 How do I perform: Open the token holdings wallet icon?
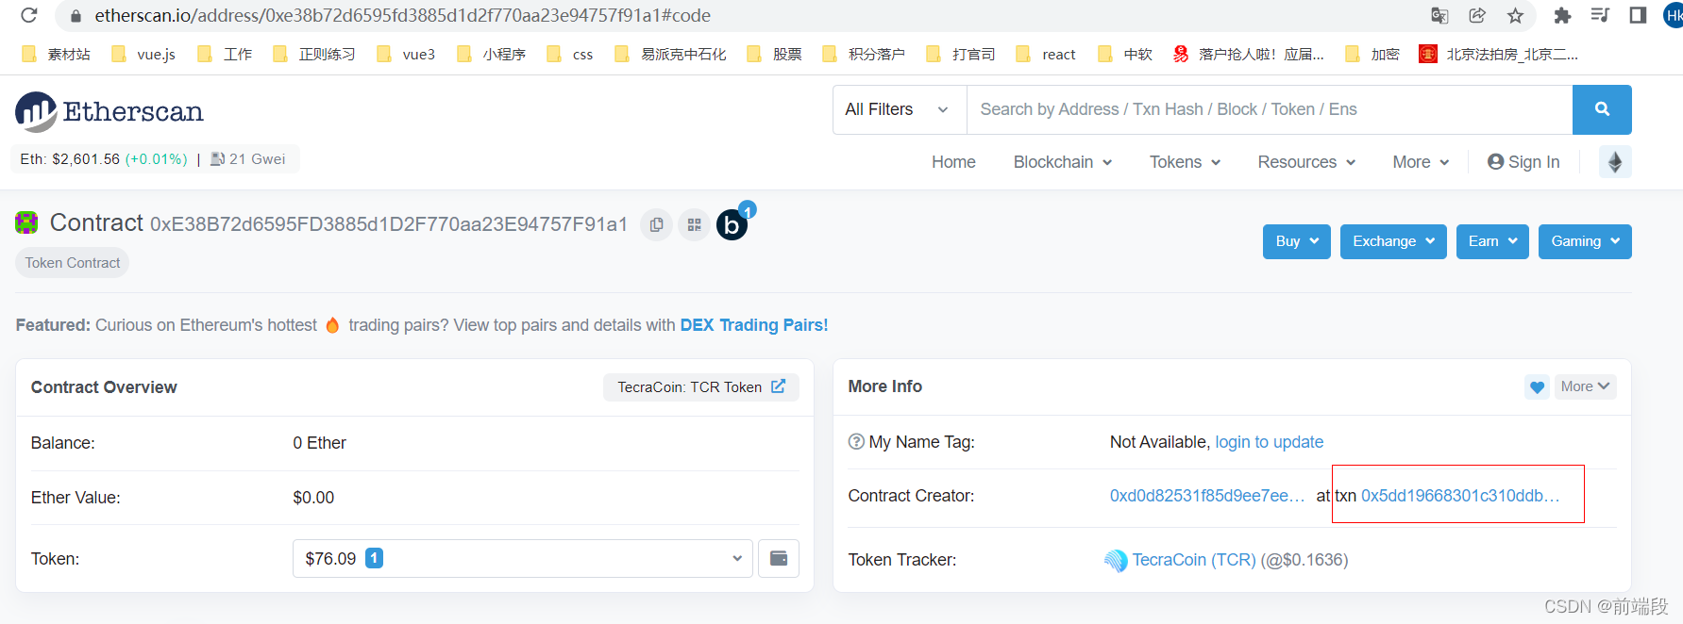[x=779, y=558]
